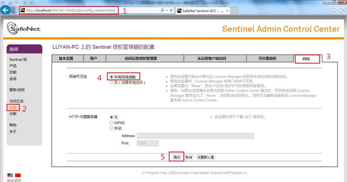
Task: Switch language with the US flag icon
Action: [10, 175]
